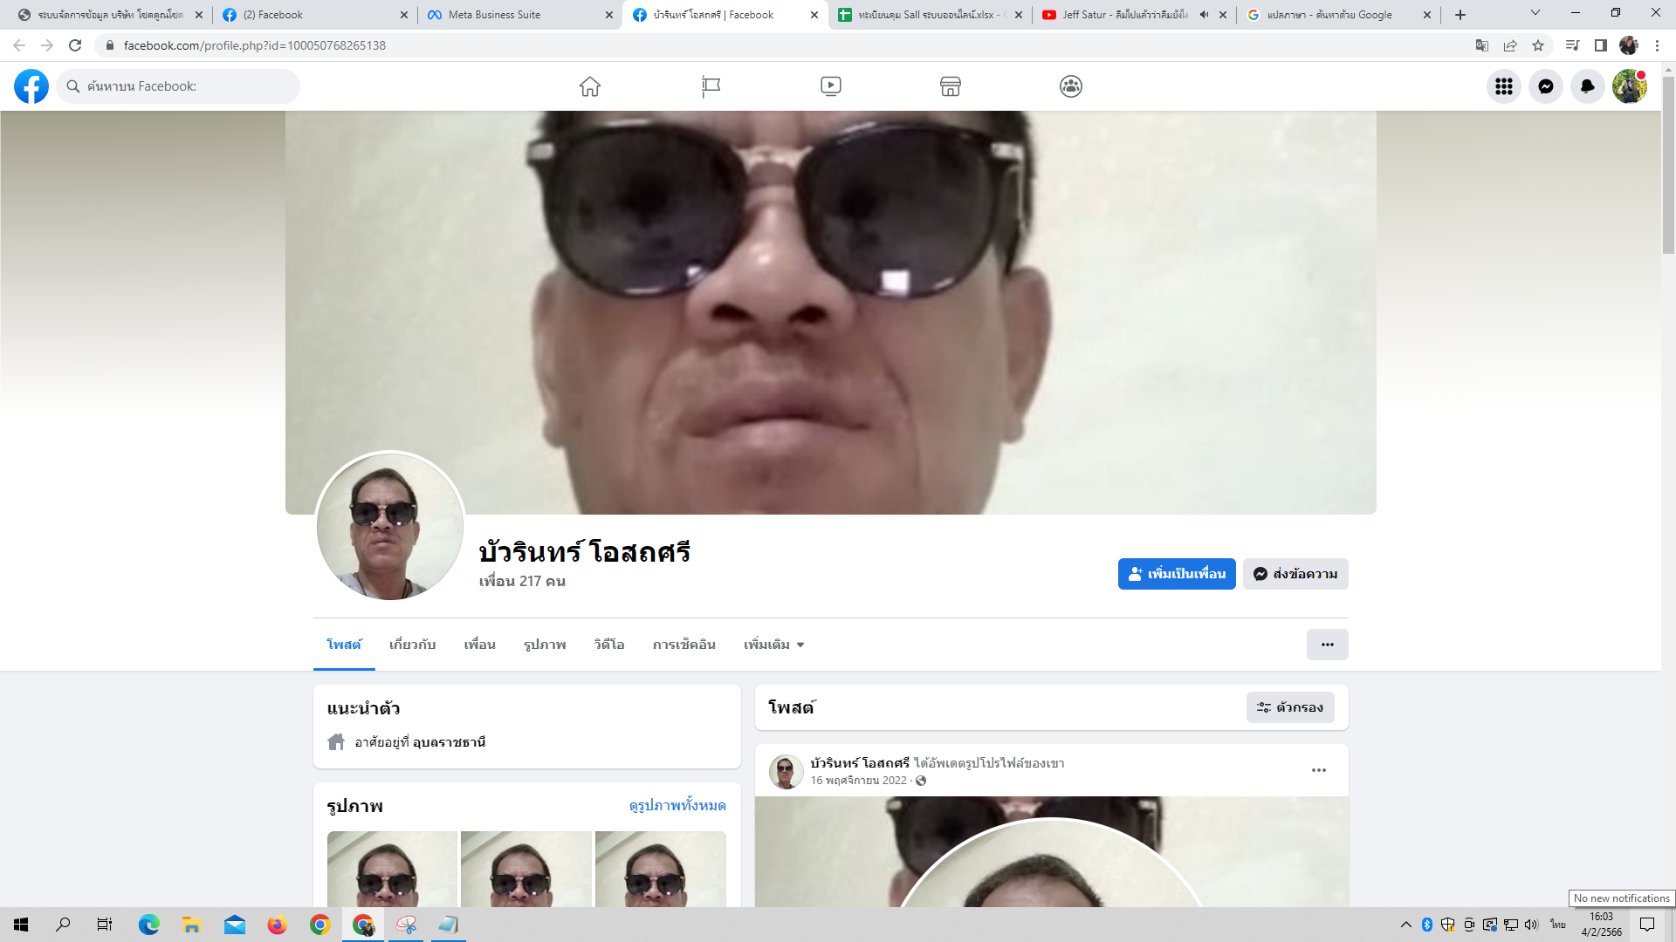Open the notifications bell icon
Screen dimensions: 1676x942
(x=1587, y=86)
